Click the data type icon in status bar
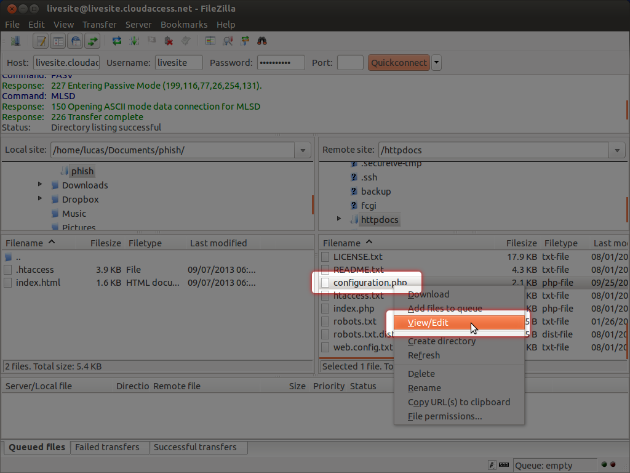Viewport: 630px width, 473px height. (x=492, y=466)
